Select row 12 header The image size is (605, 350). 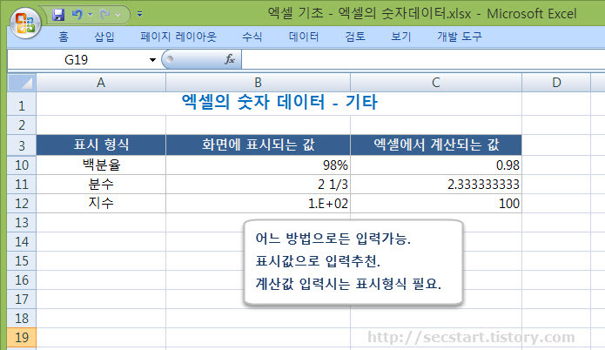(22, 204)
